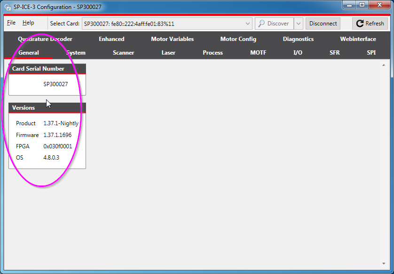Click the Disconnect button
Image resolution: width=394 pixels, height=274 pixels.
pyautogui.click(x=323, y=23)
